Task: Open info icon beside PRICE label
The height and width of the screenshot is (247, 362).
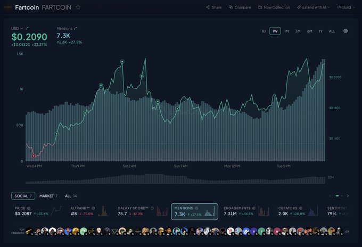Action: pos(29,208)
